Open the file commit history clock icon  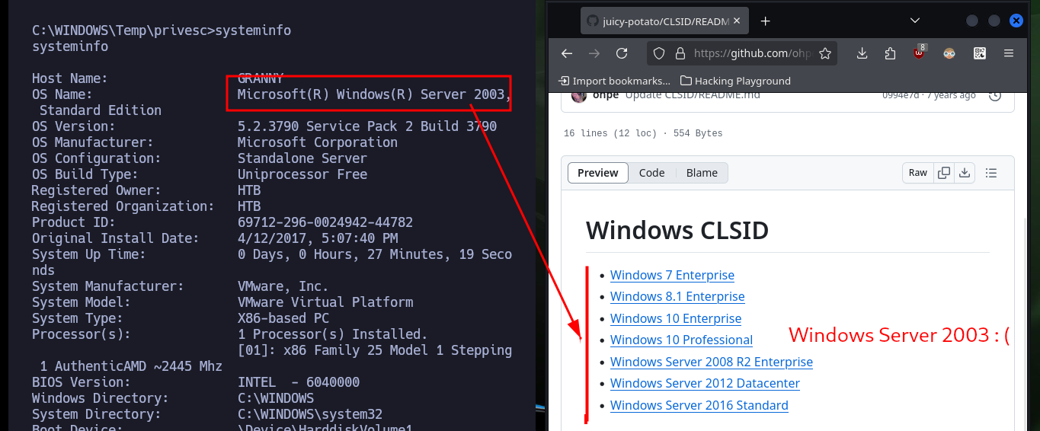pos(994,95)
